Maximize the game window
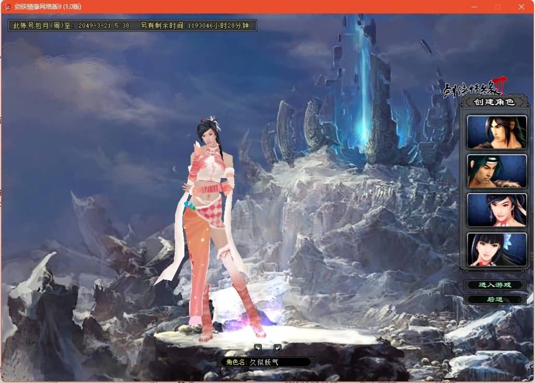 (497, 7)
